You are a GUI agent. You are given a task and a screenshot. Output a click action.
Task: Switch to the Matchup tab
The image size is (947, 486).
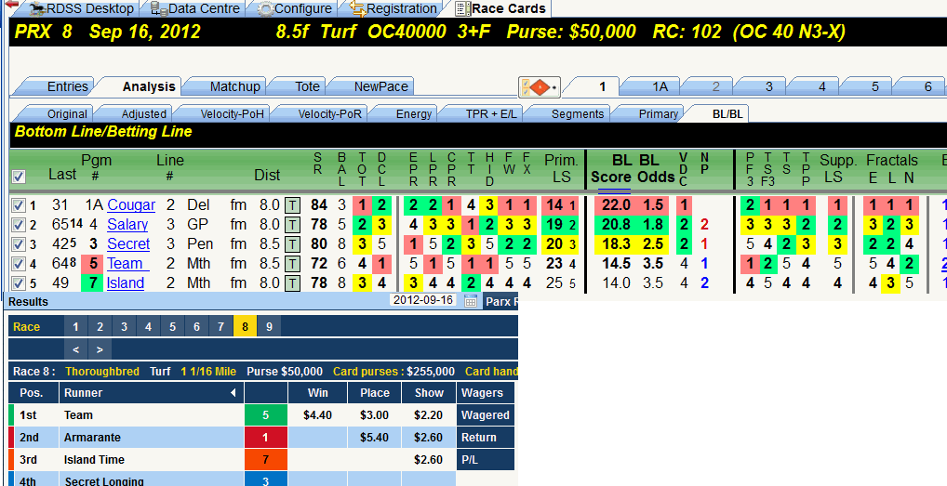(234, 86)
